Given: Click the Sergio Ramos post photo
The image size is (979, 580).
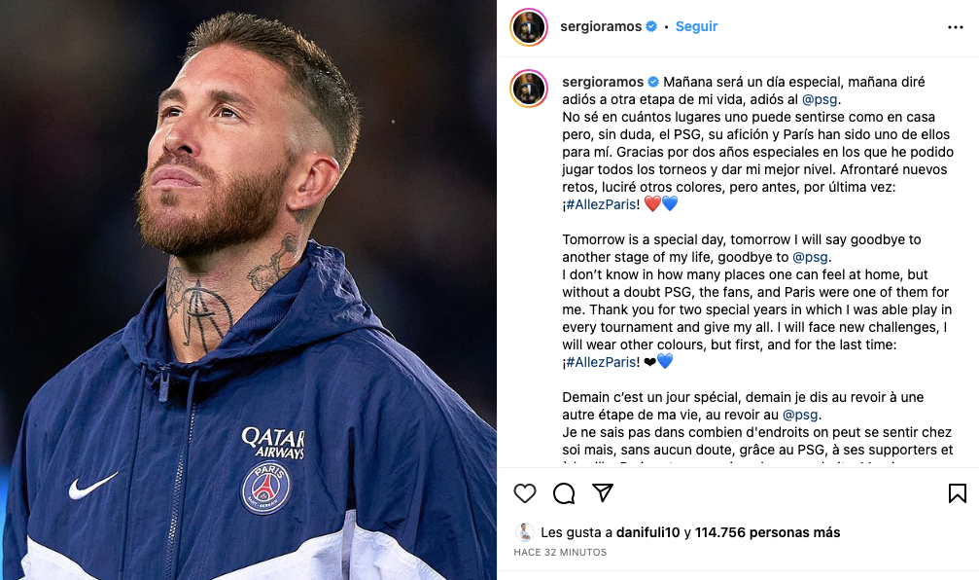Looking at the screenshot, I should pyautogui.click(x=248, y=290).
